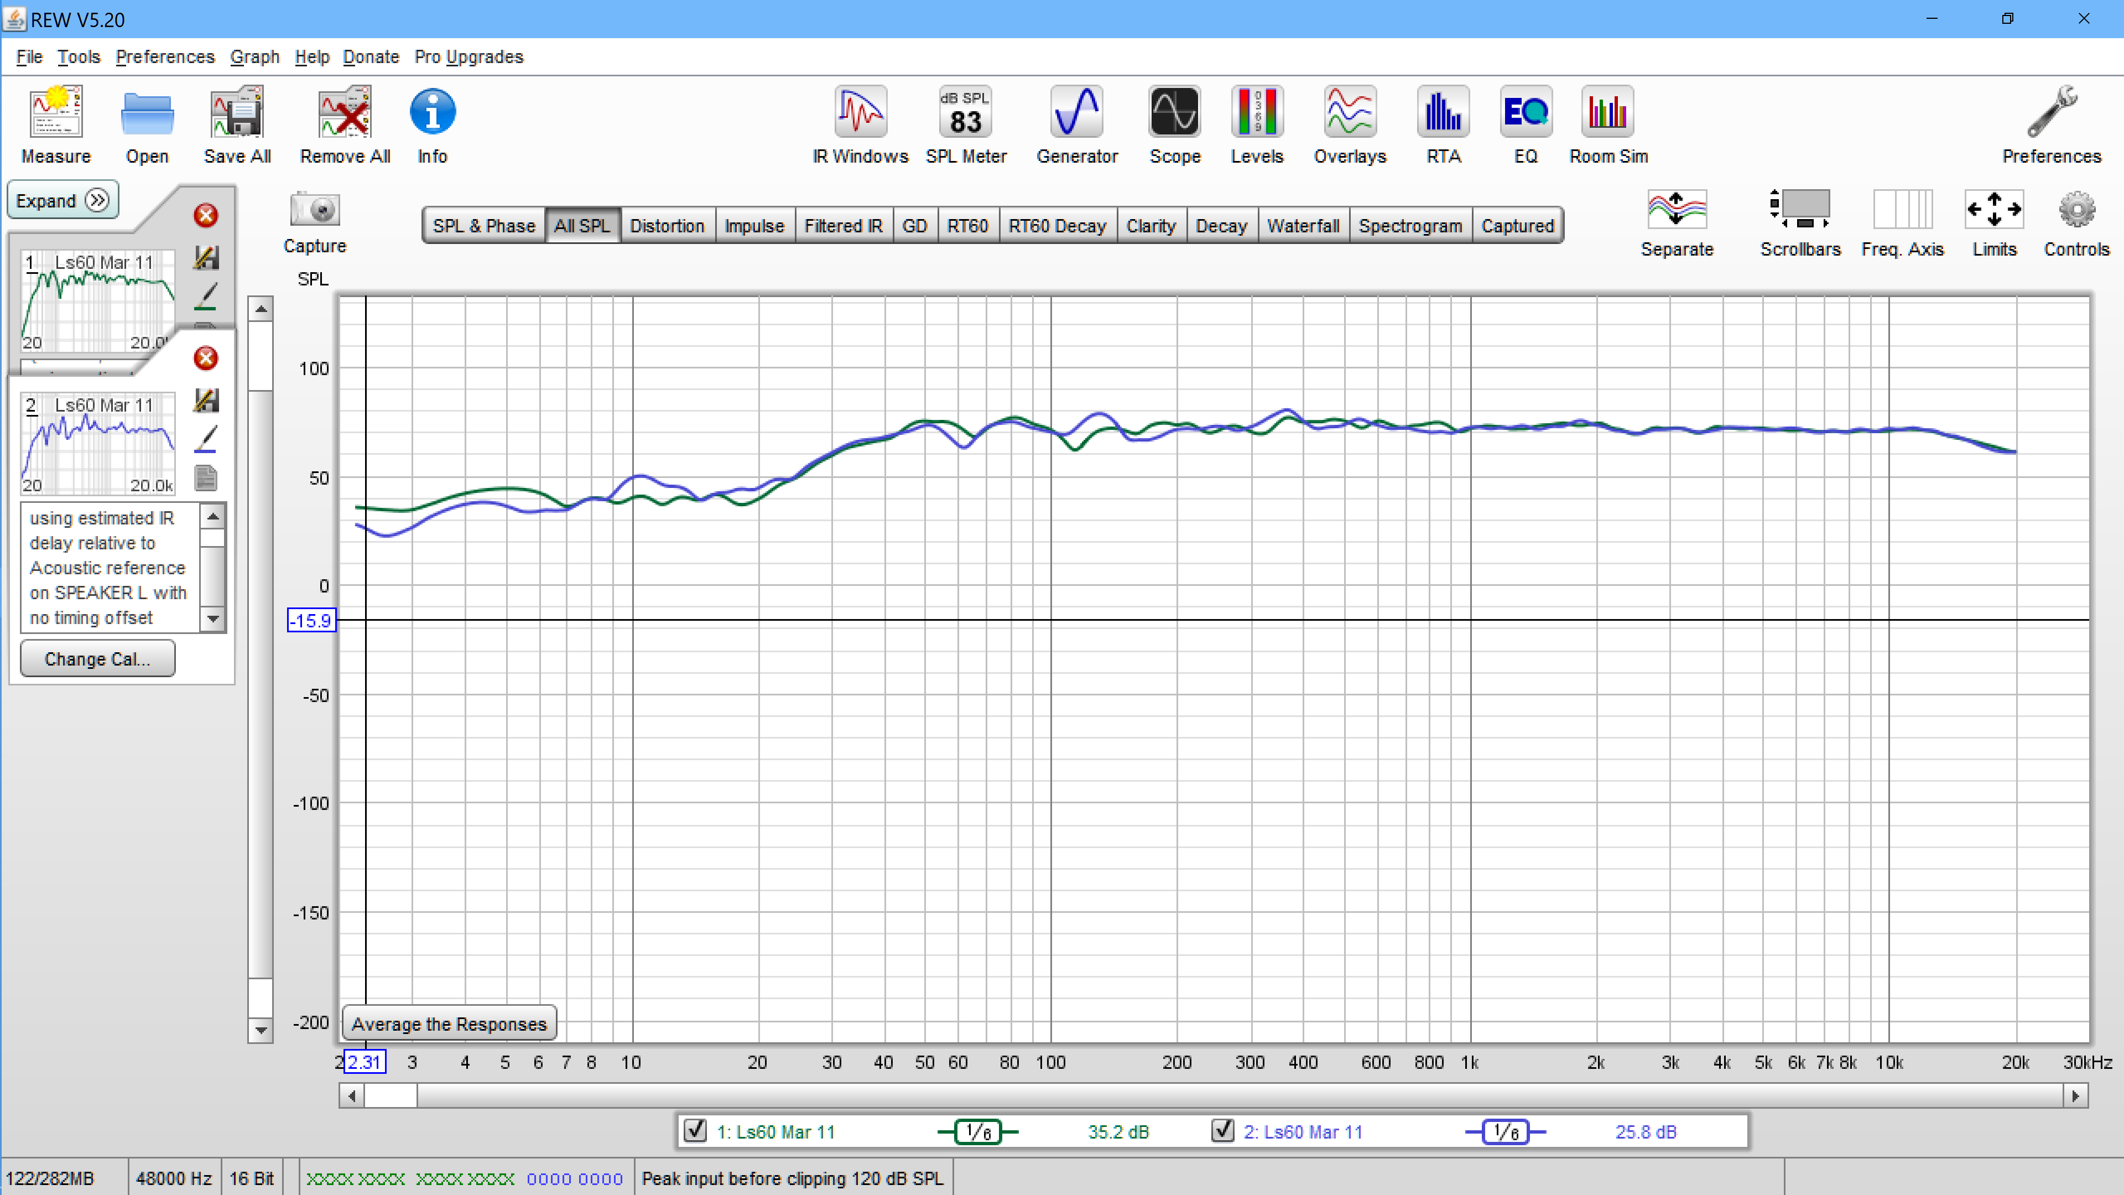Viewport: 2124px width, 1195px height.
Task: Save measurement 2 via its disk icon
Action: [x=206, y=401]
